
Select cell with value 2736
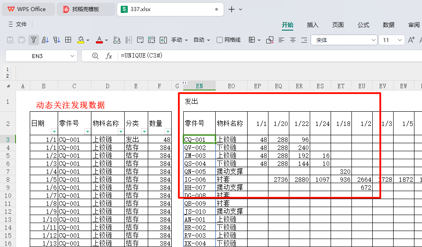[279, 180]
